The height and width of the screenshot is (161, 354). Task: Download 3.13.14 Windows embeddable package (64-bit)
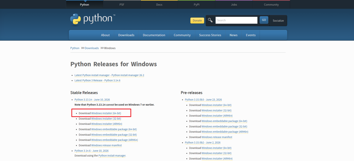tap(114, 129)
